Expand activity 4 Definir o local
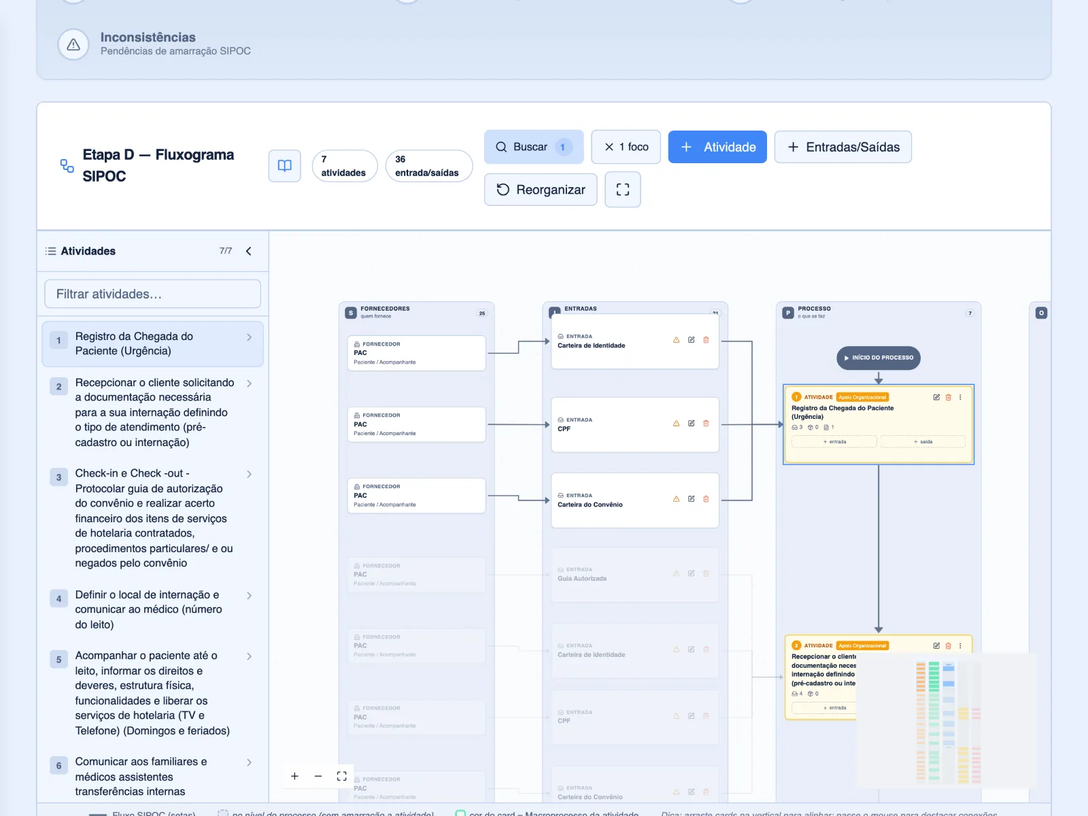Image resolution: width=1088 pixels, height=816 pixels. [x=250, y=596]
